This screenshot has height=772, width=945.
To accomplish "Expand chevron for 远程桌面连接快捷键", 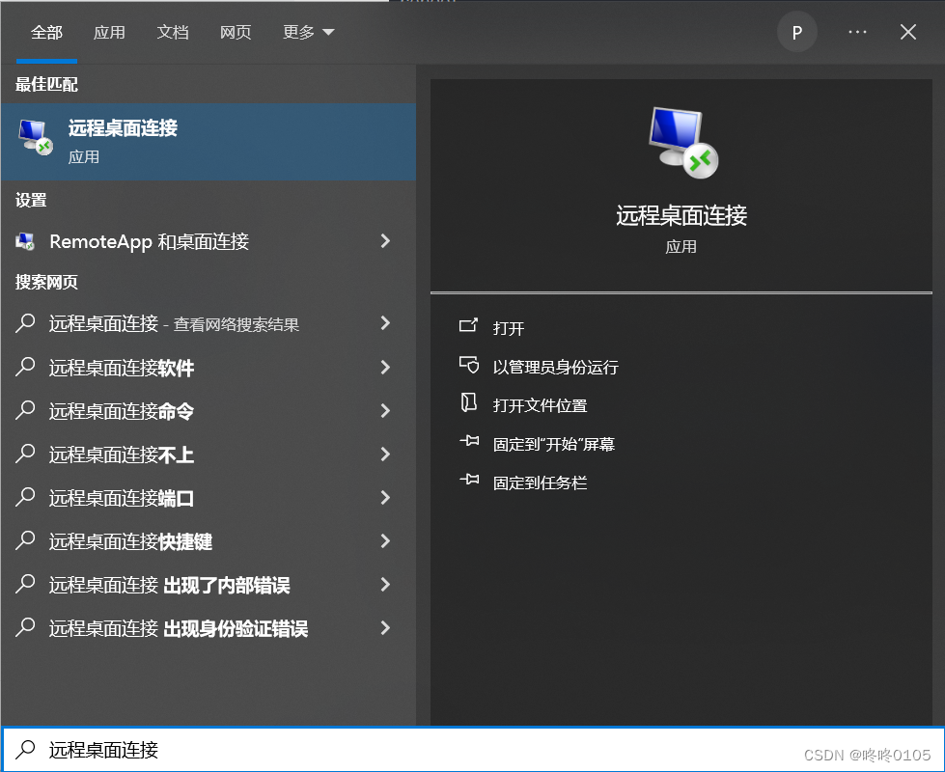I will [x=386, y=540].
